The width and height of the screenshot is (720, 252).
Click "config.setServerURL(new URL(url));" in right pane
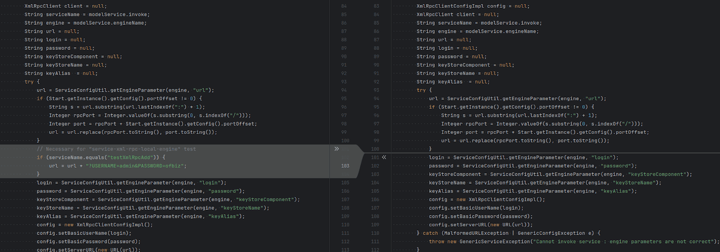pyautogui.click(x=481, y=224)
